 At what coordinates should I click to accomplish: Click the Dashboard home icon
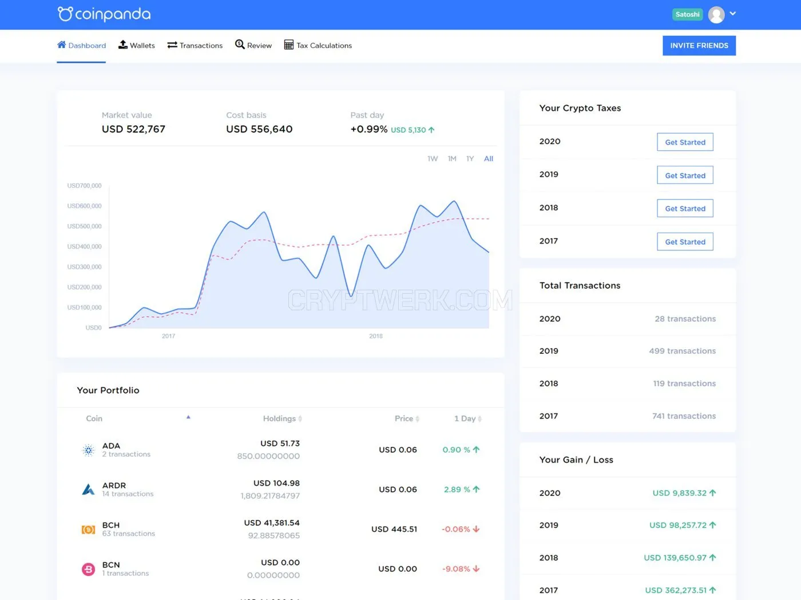pyautogui.click(x=62, y=45)
